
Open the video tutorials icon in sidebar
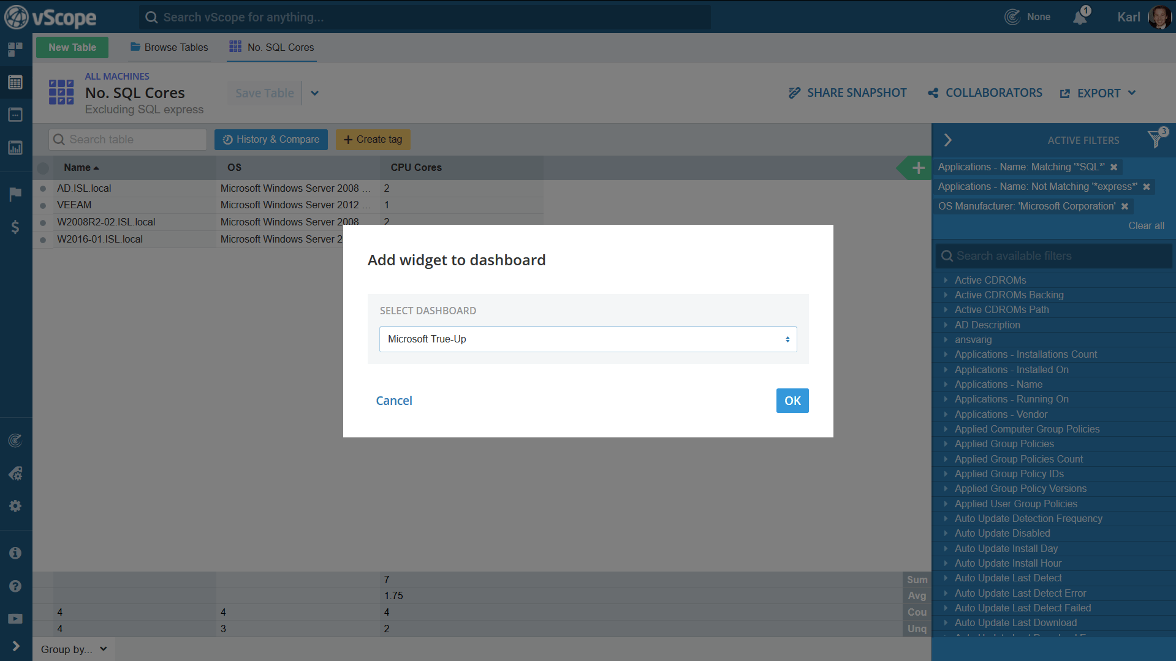point(15,619)
